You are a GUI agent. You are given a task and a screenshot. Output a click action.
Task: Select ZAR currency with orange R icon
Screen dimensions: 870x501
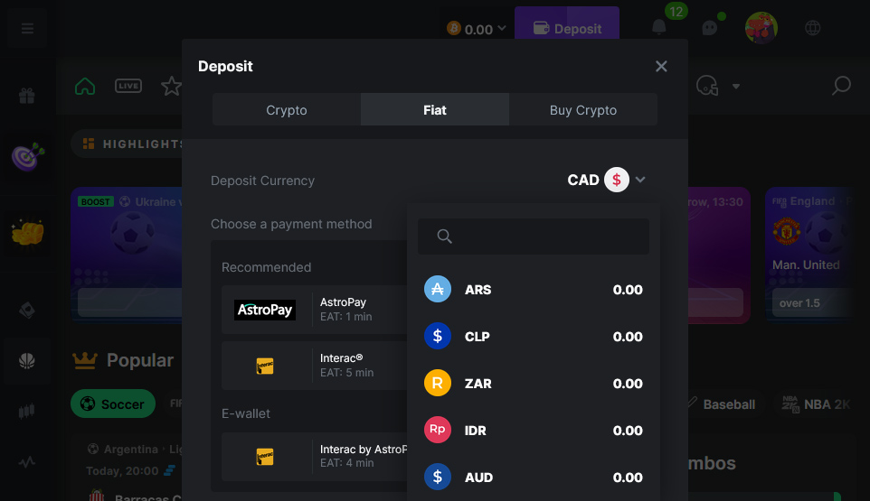pyautogui.click(x=534, y=383)
